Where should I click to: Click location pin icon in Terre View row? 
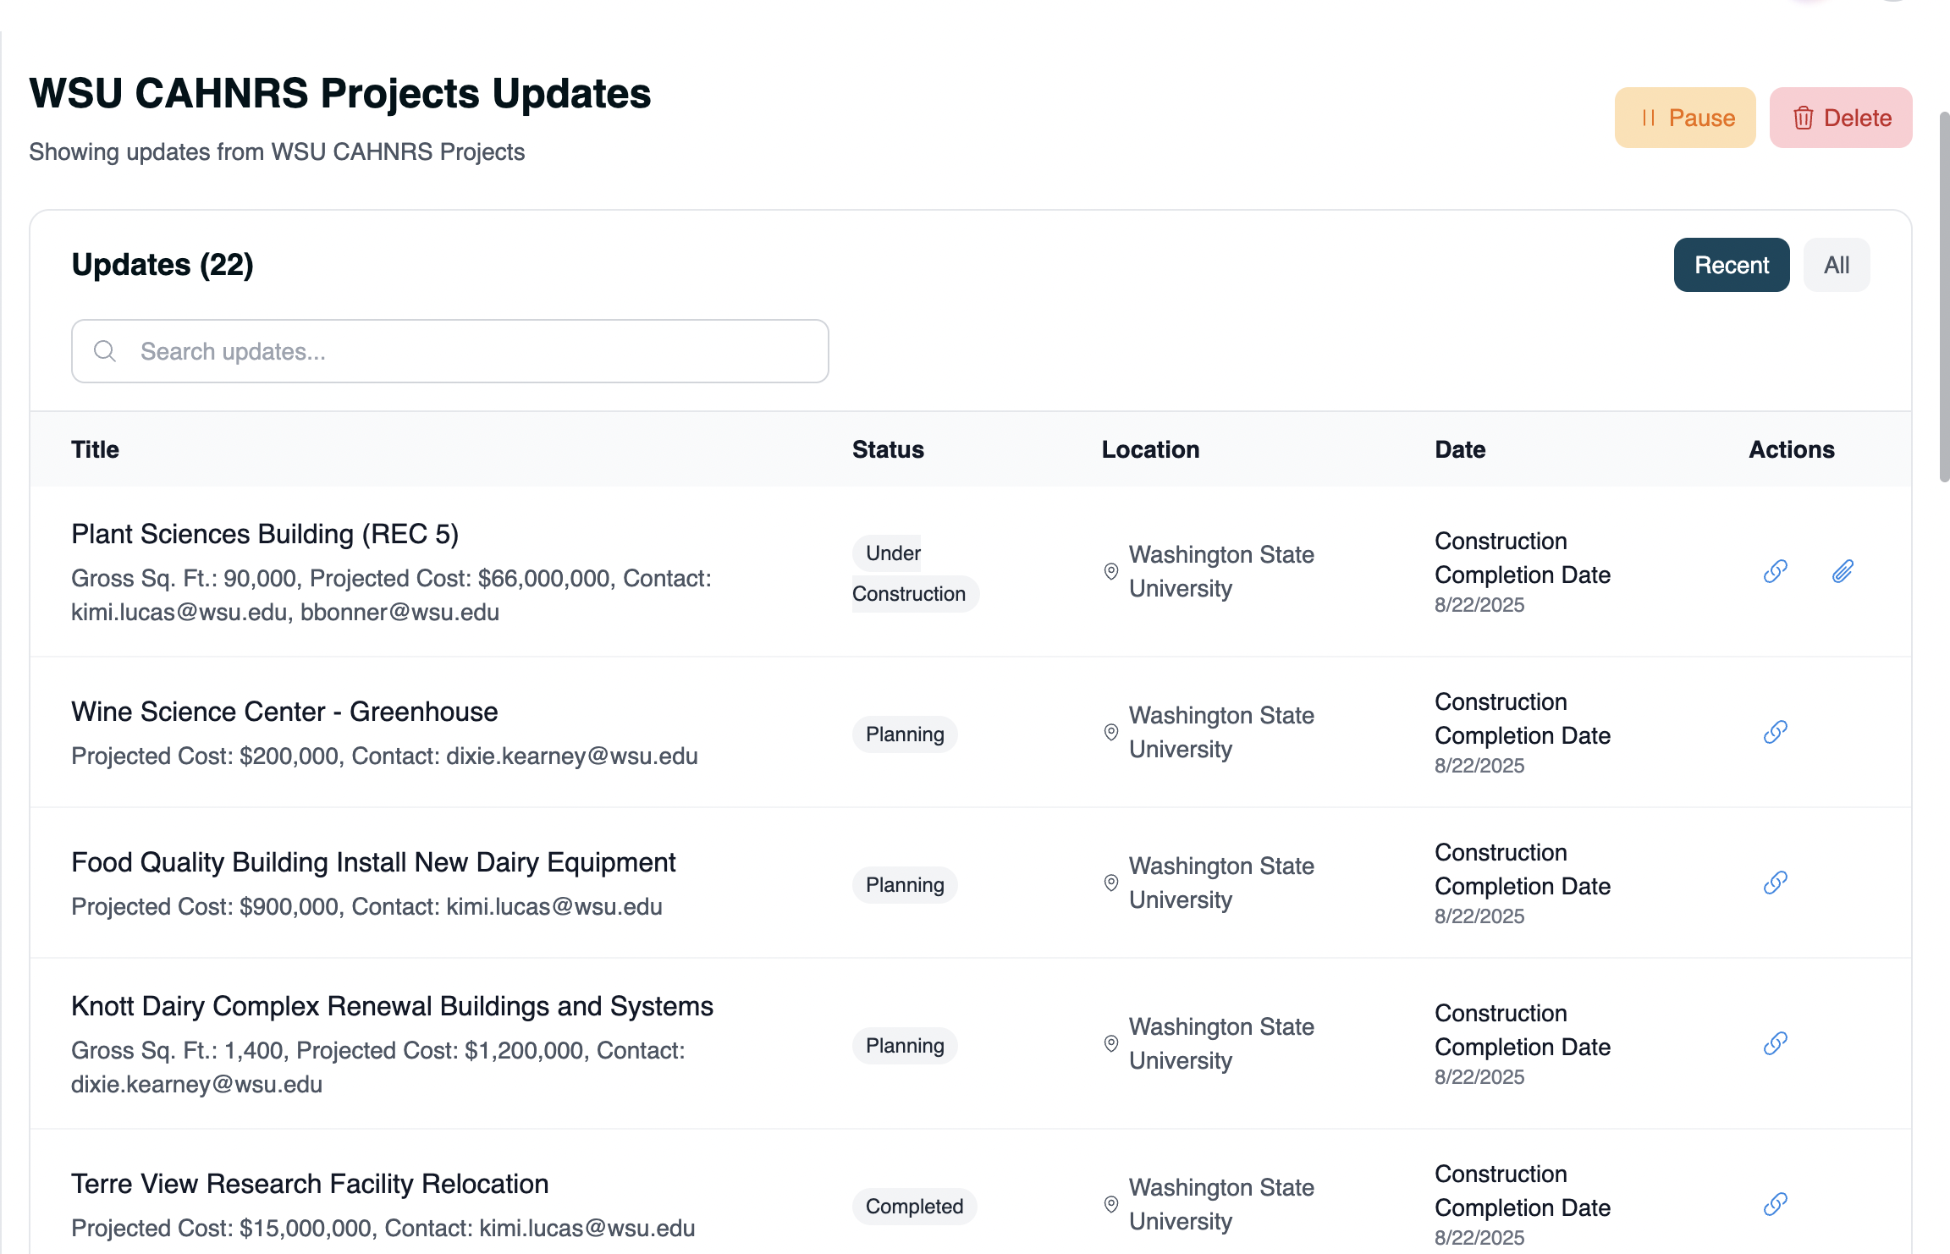(1111, 1205)
